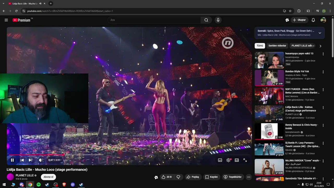The width and height of the screenshot is (334, 188).
Task: Install app icon in address bar
Action: point(284,11)
